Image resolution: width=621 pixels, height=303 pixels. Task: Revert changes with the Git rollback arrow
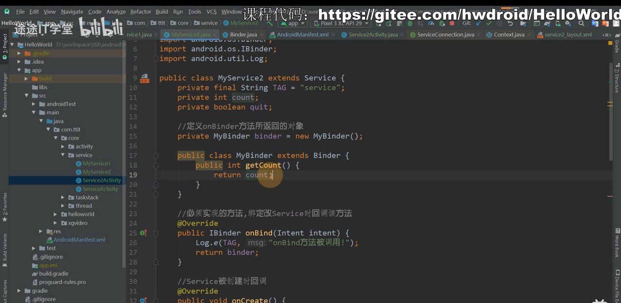(510, 23)
